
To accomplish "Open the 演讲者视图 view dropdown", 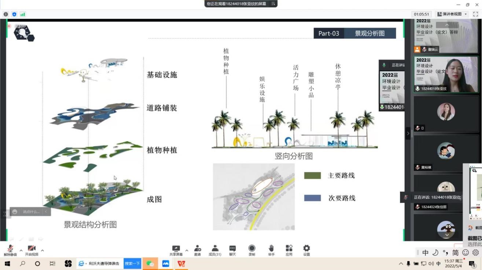I will 450,14.
